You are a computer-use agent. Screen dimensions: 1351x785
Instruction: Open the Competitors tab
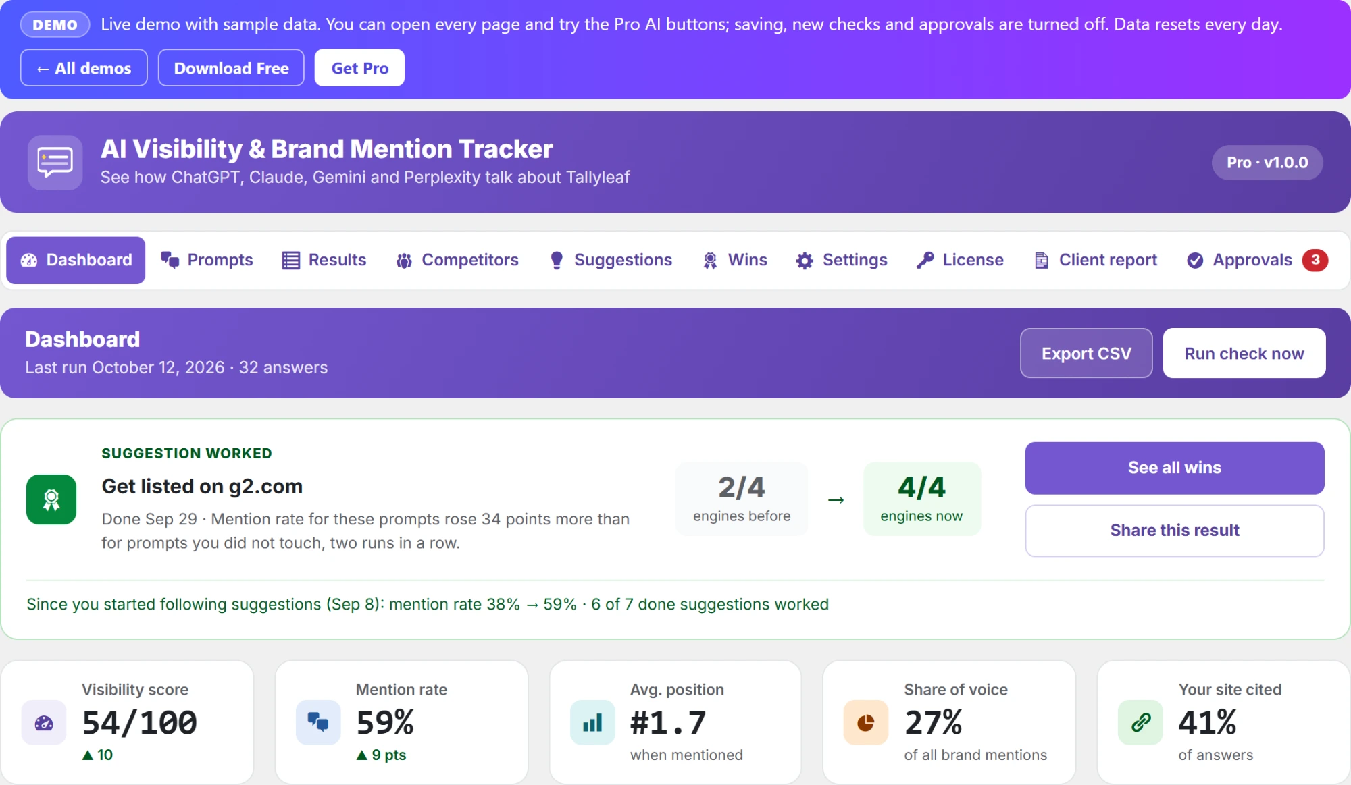[457, 261]
